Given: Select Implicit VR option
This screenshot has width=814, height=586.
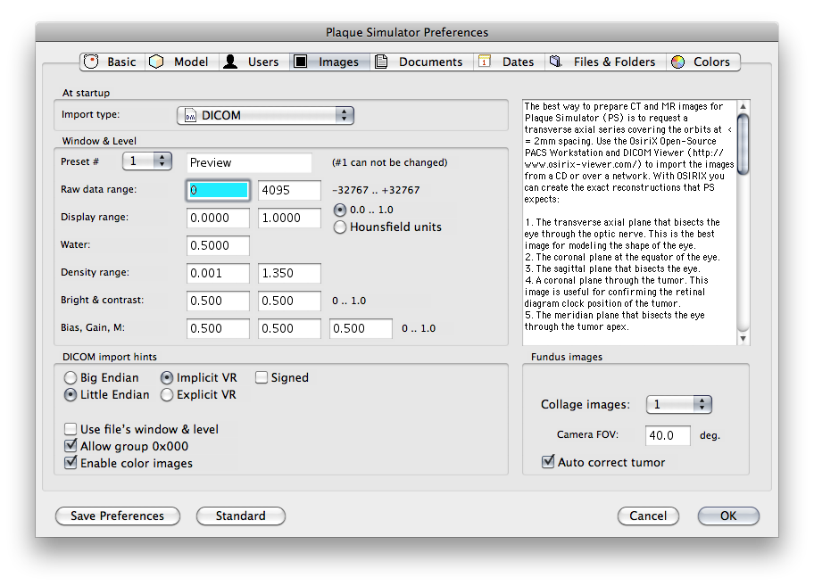Looking at the screenshot, I should coord(167,377).
